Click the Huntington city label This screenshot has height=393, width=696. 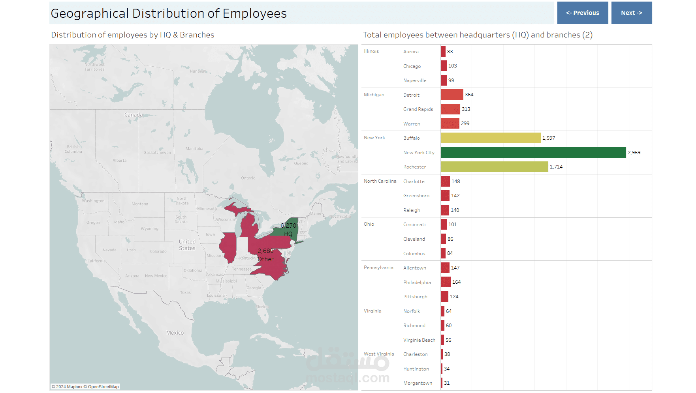(416, 369)
